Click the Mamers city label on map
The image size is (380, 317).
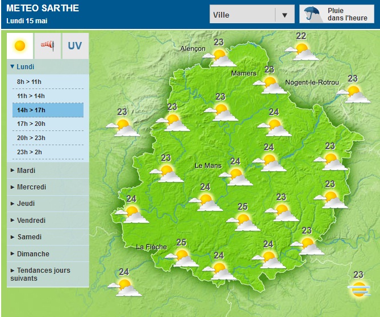[x=244, y=74]
